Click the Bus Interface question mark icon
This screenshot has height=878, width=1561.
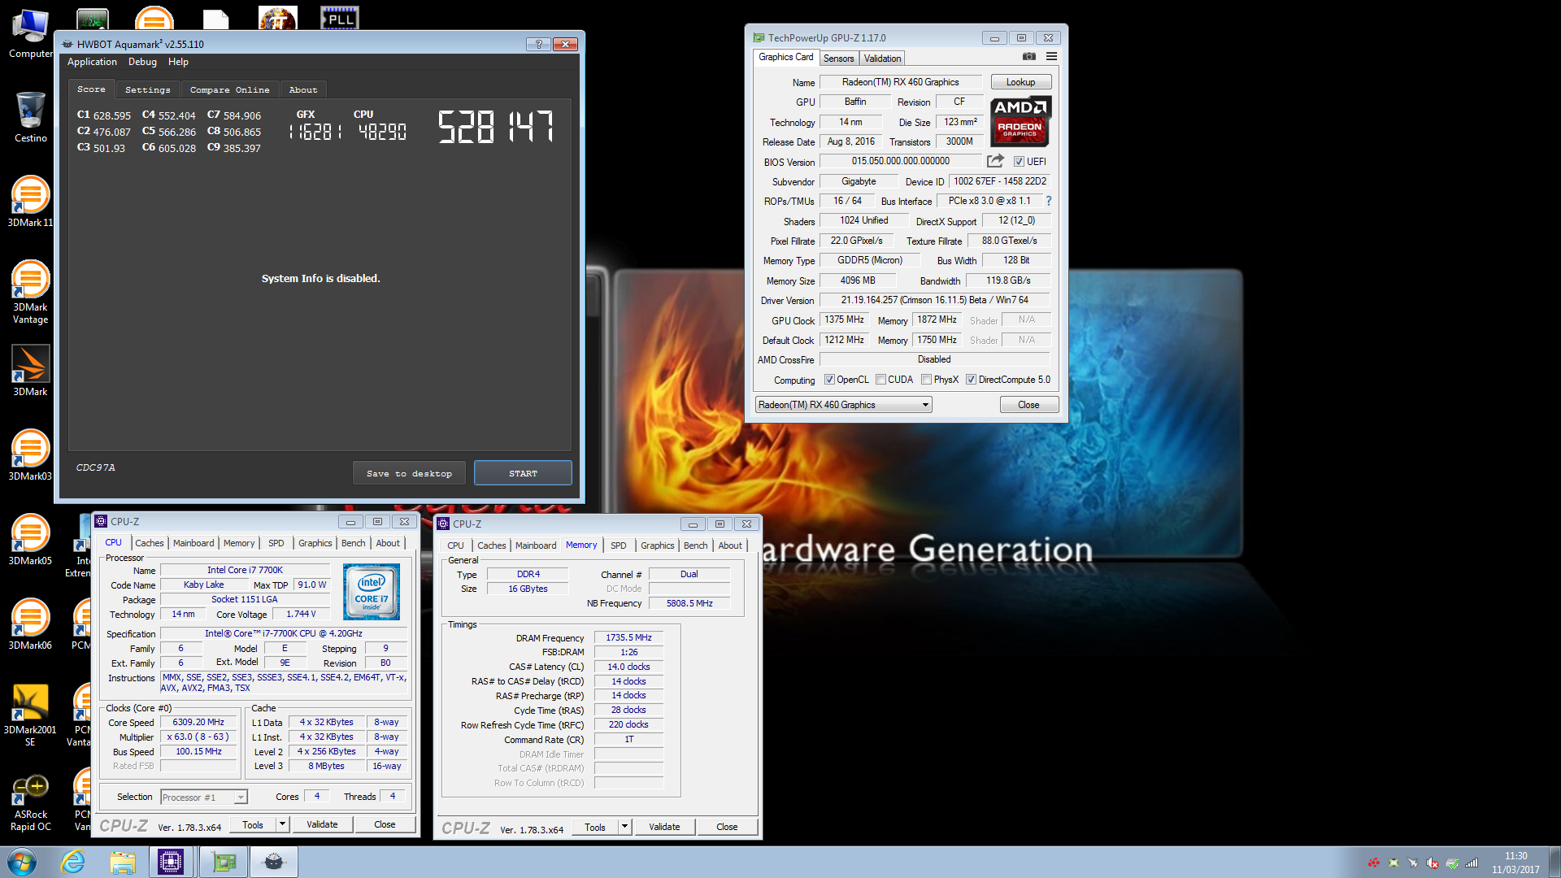pos(1049,201)
